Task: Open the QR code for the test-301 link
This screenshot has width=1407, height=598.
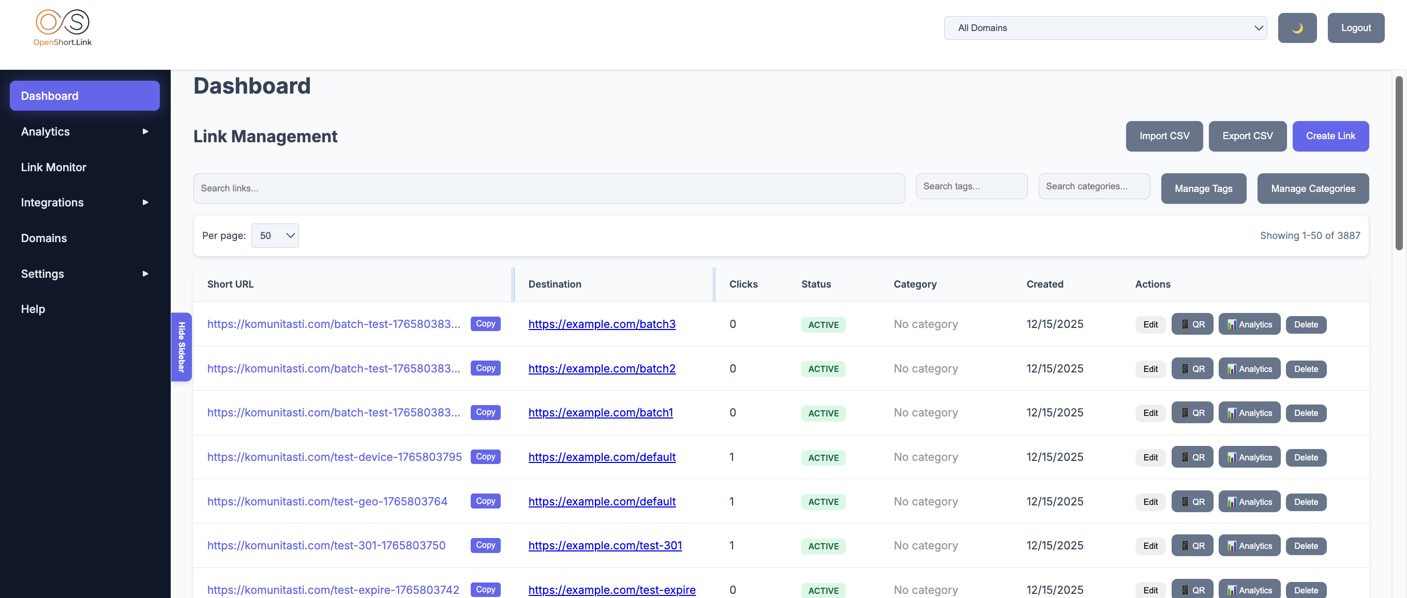Action: tap(1192, 546)
